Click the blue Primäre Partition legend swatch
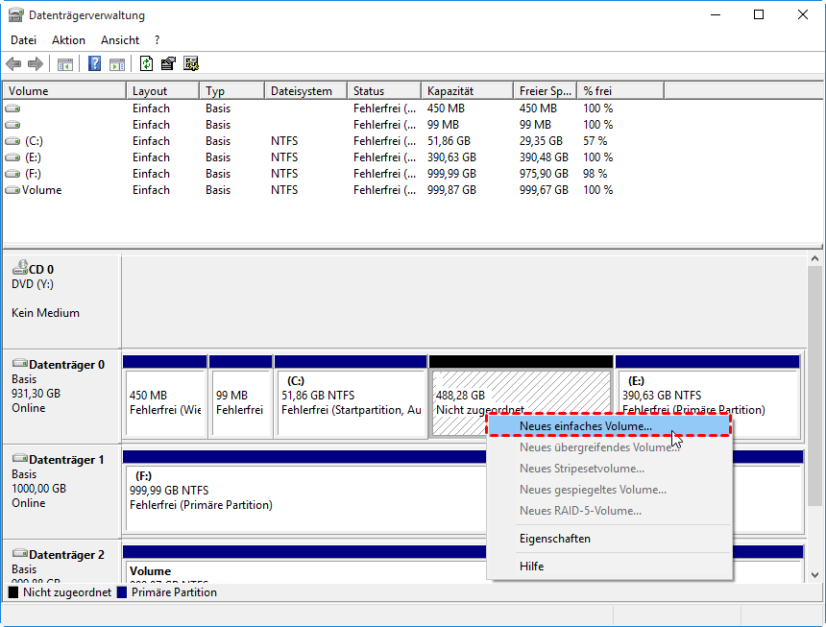 pos(122,592)
